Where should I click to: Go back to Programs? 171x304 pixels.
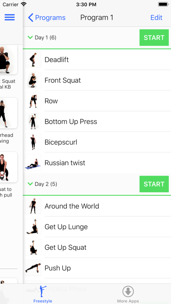tap(47, 17)
